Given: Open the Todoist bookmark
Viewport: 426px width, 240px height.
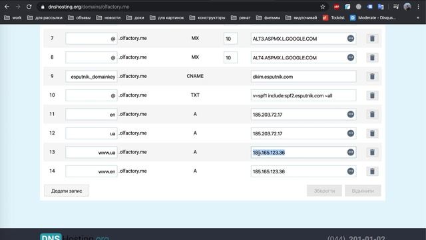Looking at the screenshot, I should click(333, 18).
